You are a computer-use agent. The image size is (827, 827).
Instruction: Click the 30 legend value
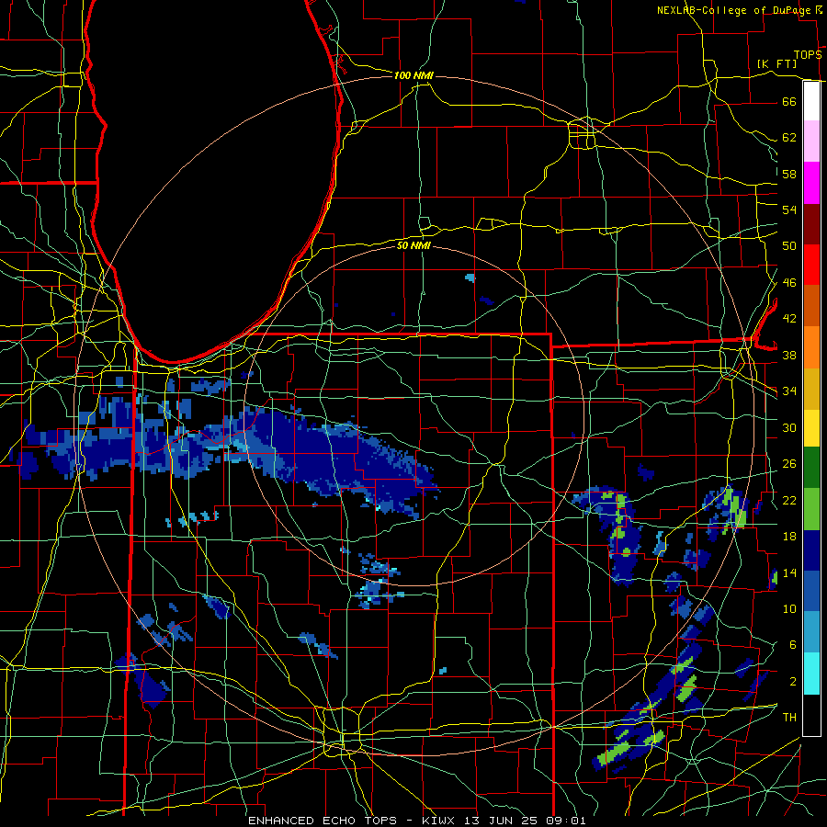click(x=789, y=427)
